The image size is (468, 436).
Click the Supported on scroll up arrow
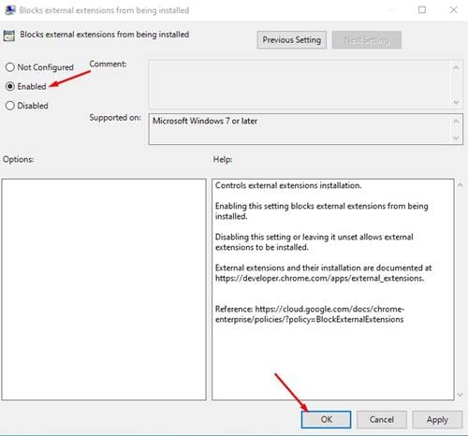point(456,121)
